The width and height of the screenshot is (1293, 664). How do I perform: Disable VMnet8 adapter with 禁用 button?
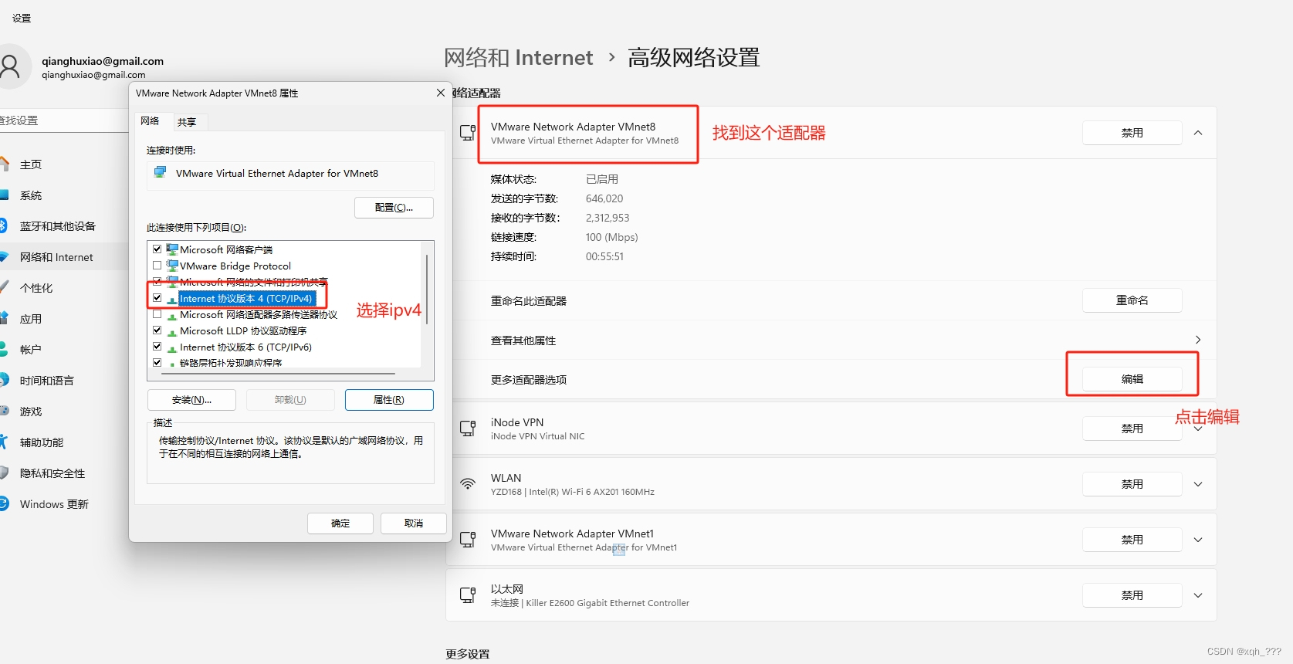pos(1132,133)
